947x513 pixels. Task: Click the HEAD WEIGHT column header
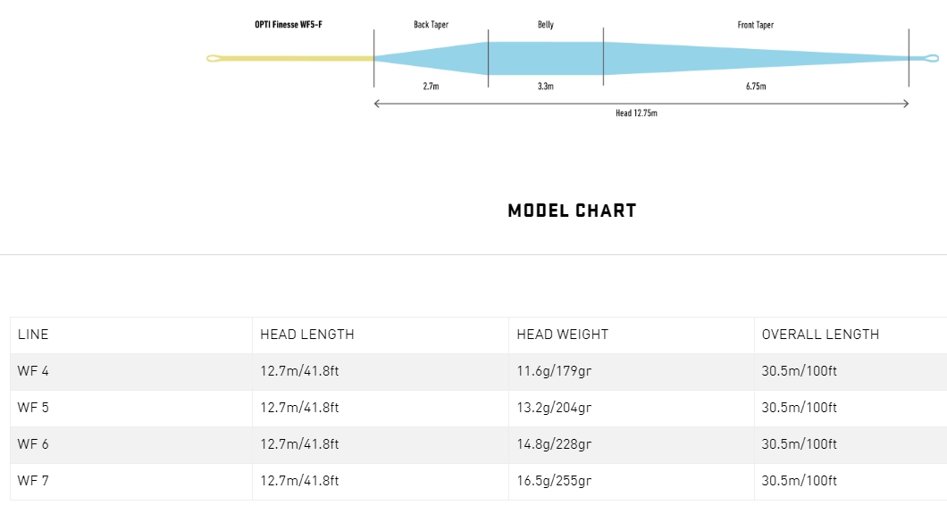click(562, 335)
